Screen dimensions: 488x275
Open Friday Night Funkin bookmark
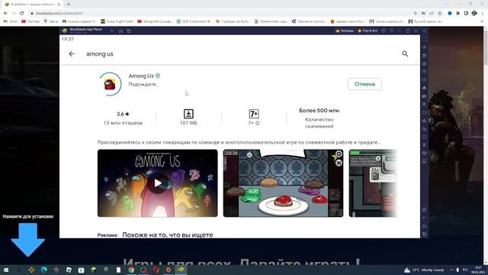pos(117,21)
